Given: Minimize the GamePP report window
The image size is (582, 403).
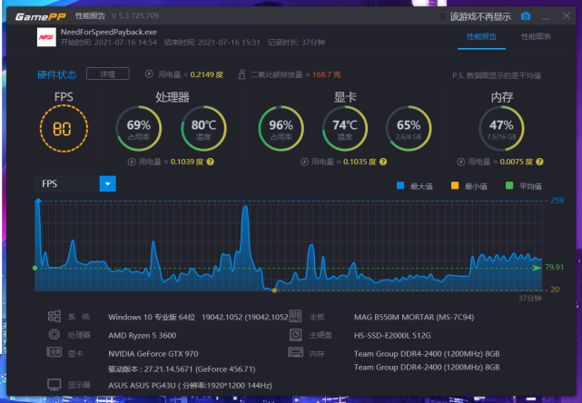Looking at the screenshot, I should [x=546, y=16].
